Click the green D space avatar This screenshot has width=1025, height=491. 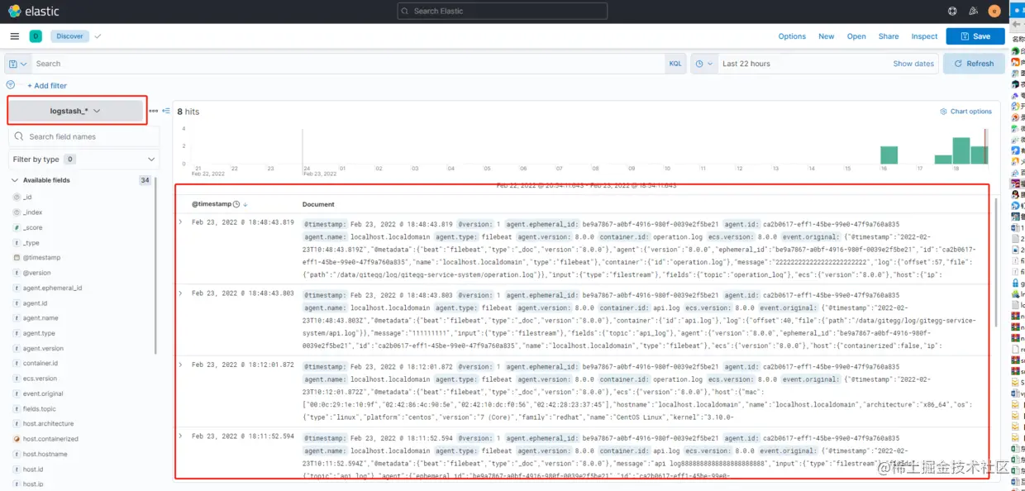(x=36, y=36)
